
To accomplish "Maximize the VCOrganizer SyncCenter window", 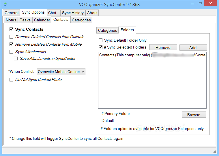I will pos(200,3).
